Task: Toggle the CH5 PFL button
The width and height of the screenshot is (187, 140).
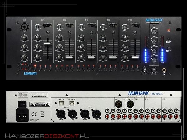Action: coord(135,32)
